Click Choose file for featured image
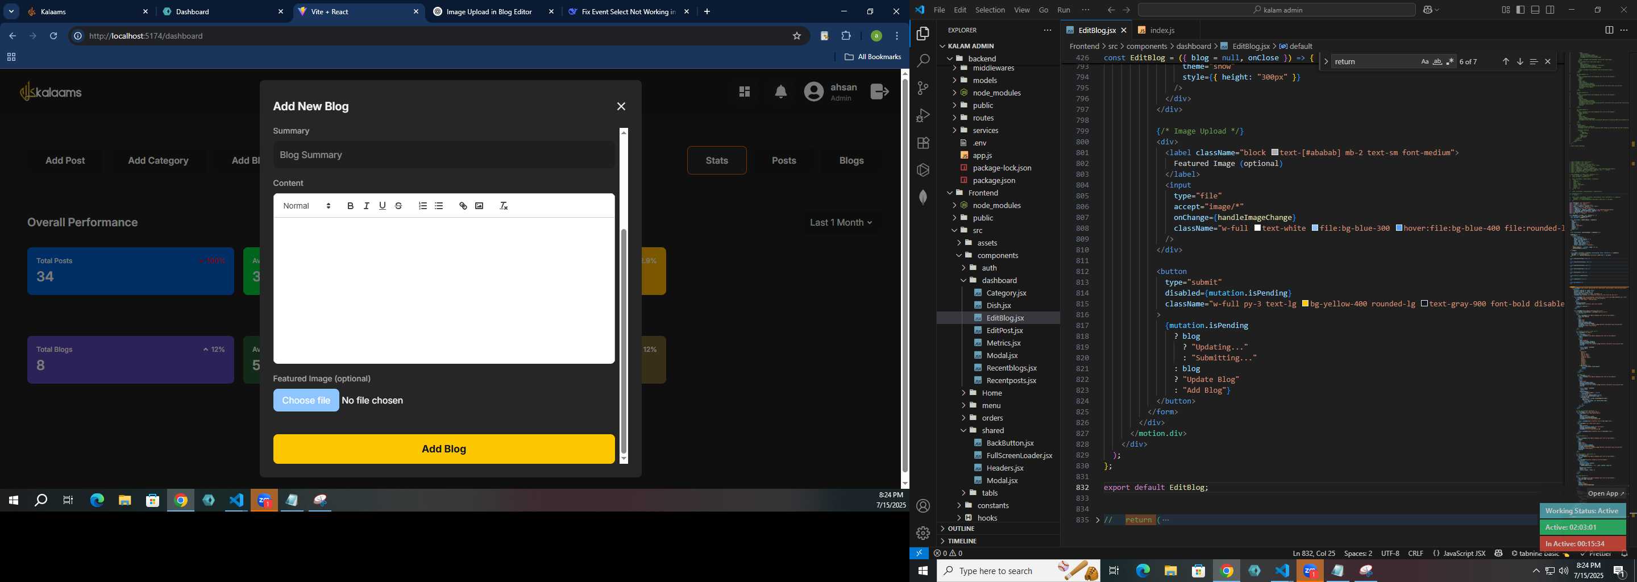Screen dimensions: 1637x582 (x=306, y=400)
